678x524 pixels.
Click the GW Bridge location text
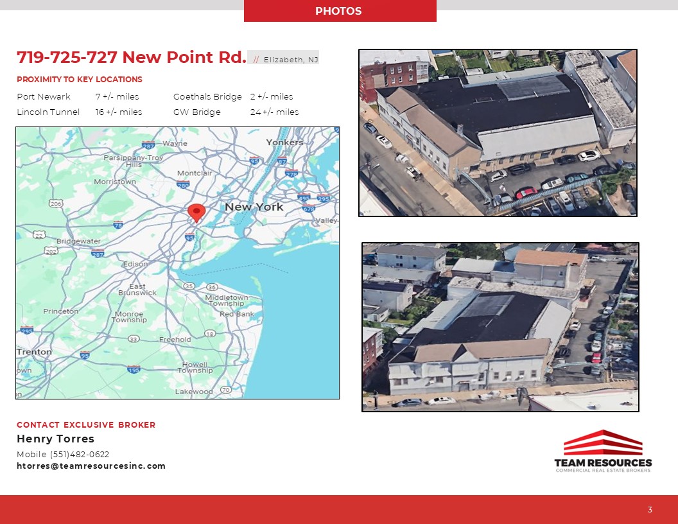pos(196,112)
